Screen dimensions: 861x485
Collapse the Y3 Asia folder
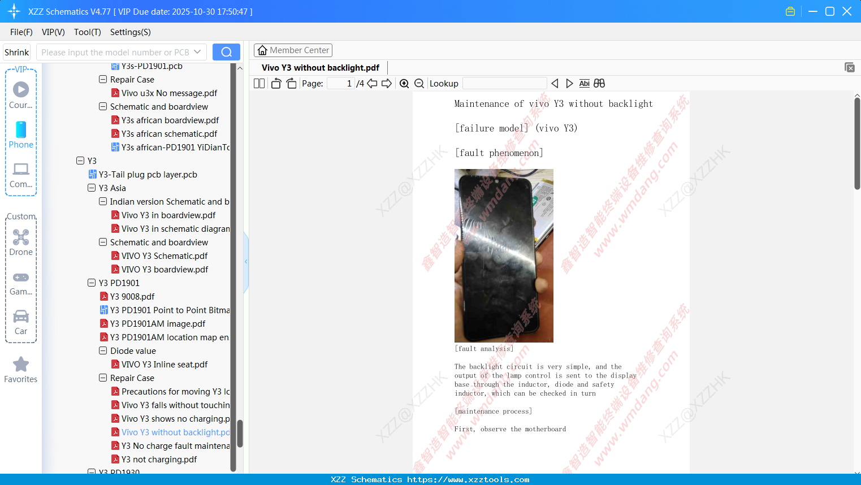pyautogui.click(x=92, y=188)
